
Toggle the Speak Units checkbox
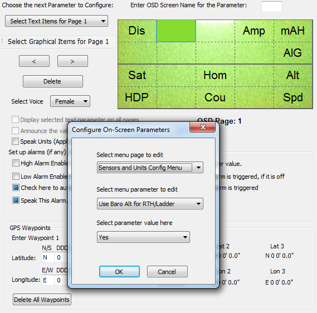point(15,141)
